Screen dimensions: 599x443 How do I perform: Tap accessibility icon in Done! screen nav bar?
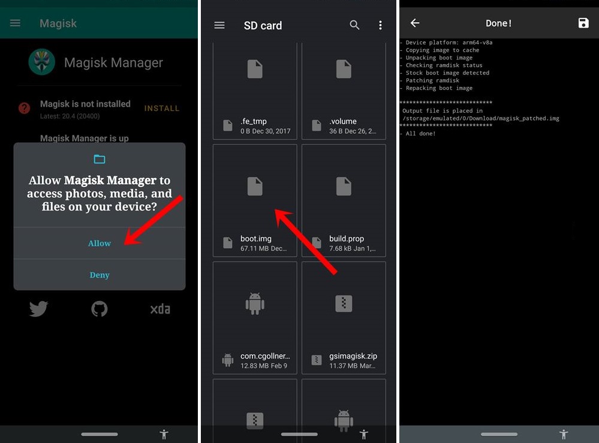pos(564,434)
